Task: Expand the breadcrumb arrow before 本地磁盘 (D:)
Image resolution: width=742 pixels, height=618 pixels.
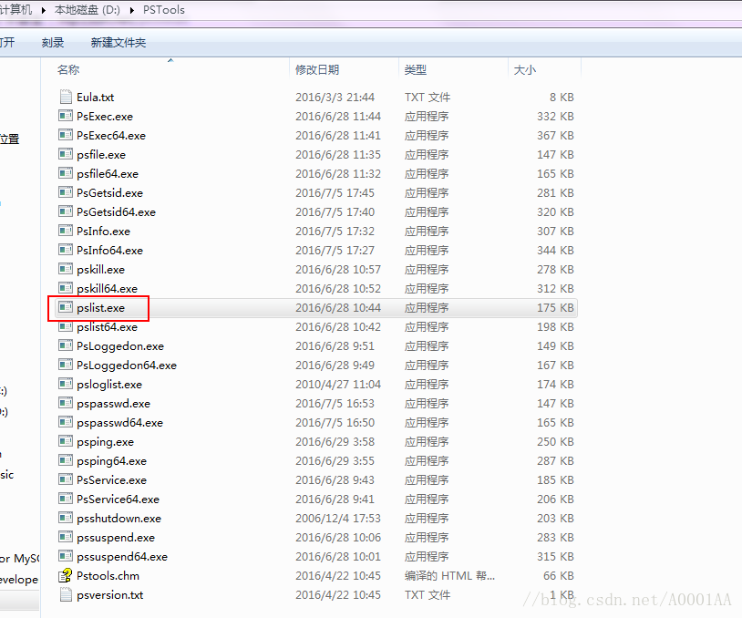Action: pyautogui.click(x=44, y=10)
